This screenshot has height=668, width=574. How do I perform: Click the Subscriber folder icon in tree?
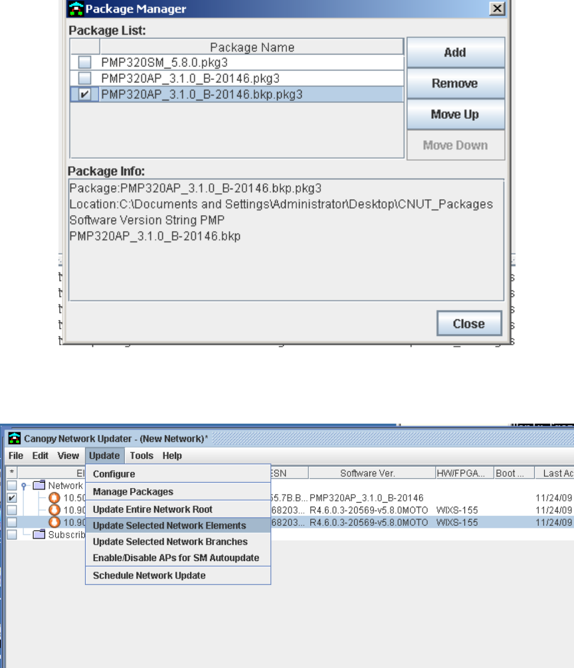click(x=39, y=535)
